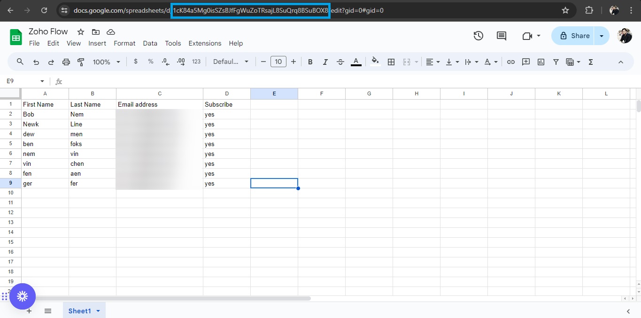Open the zoom level dropdown
This screenshot has height=318, width=641.
(x=106, y=62)
